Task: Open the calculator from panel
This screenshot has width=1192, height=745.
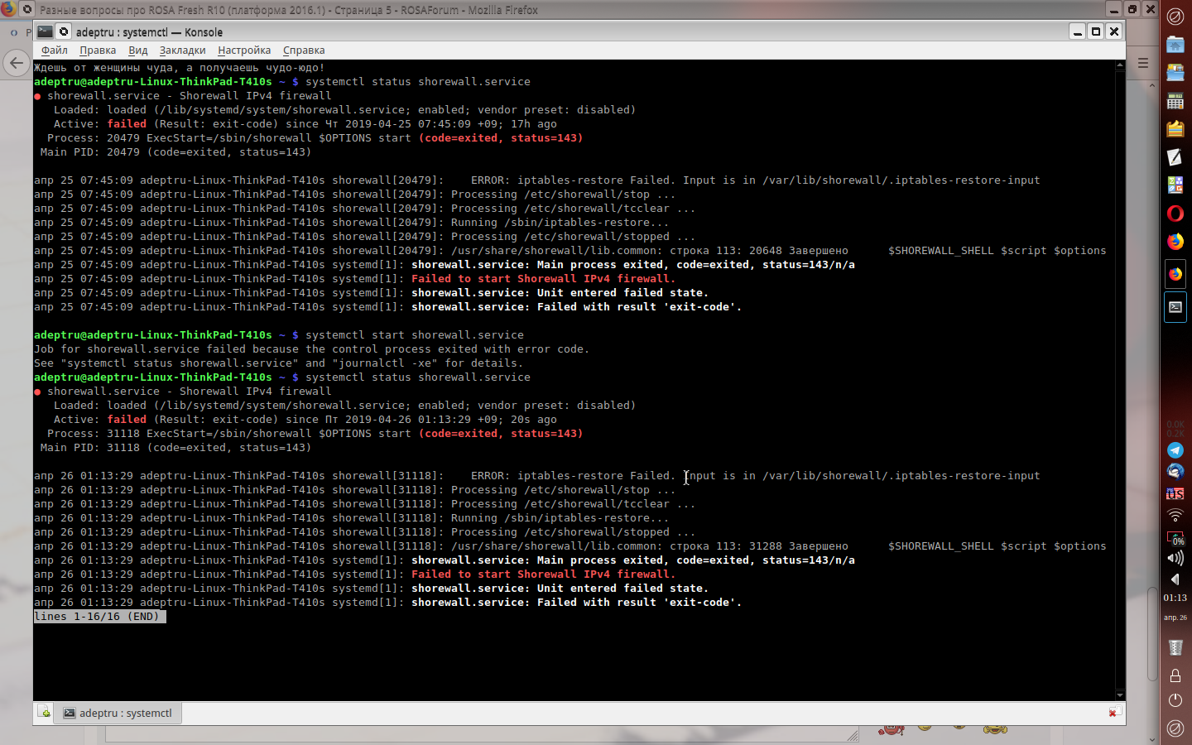Action: pos(1175,101)
